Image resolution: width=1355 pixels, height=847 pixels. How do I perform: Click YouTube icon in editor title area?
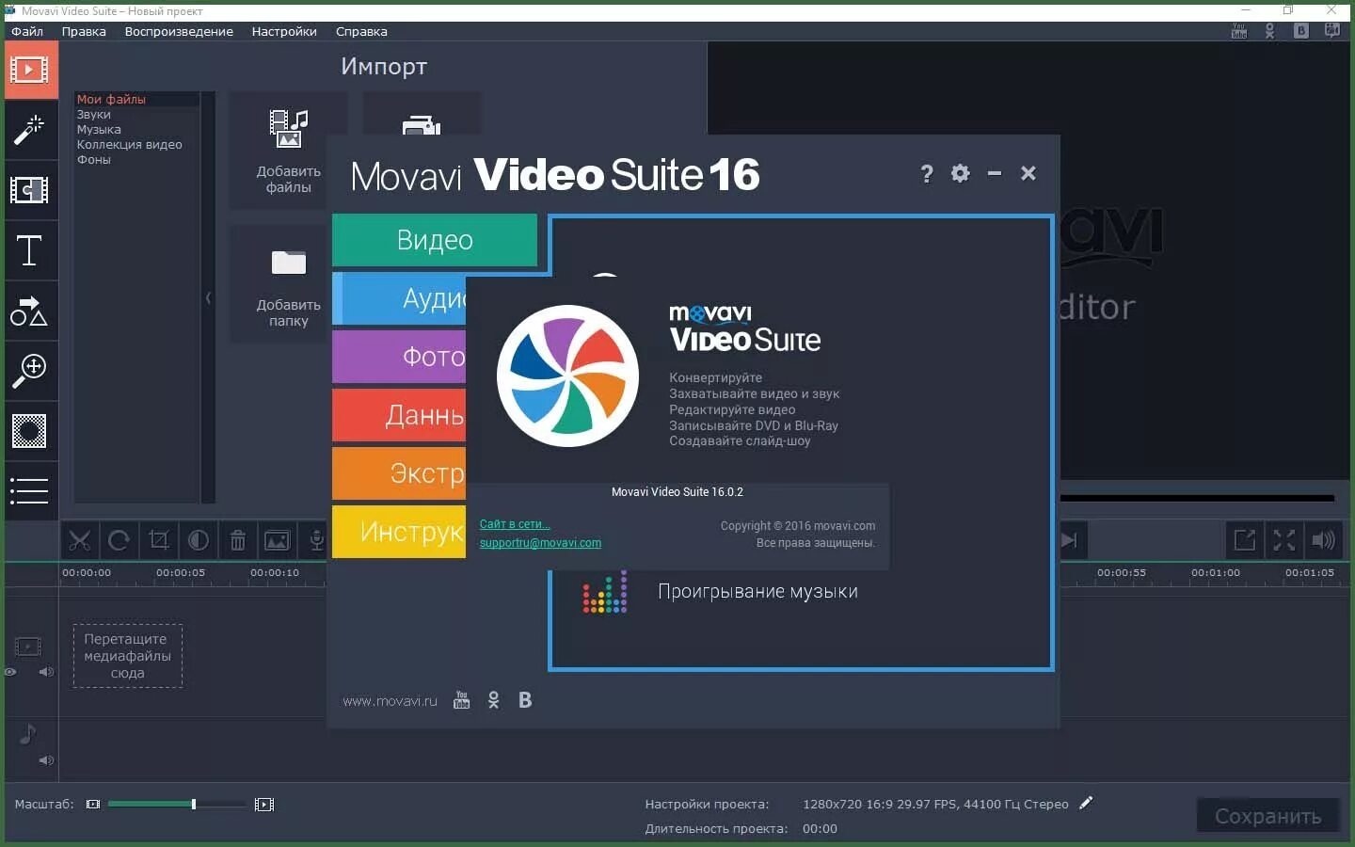point(1239,31)
